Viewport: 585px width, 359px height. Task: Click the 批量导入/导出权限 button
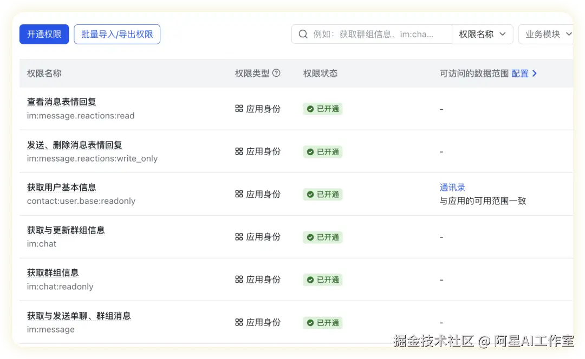[x=117, y=34]
